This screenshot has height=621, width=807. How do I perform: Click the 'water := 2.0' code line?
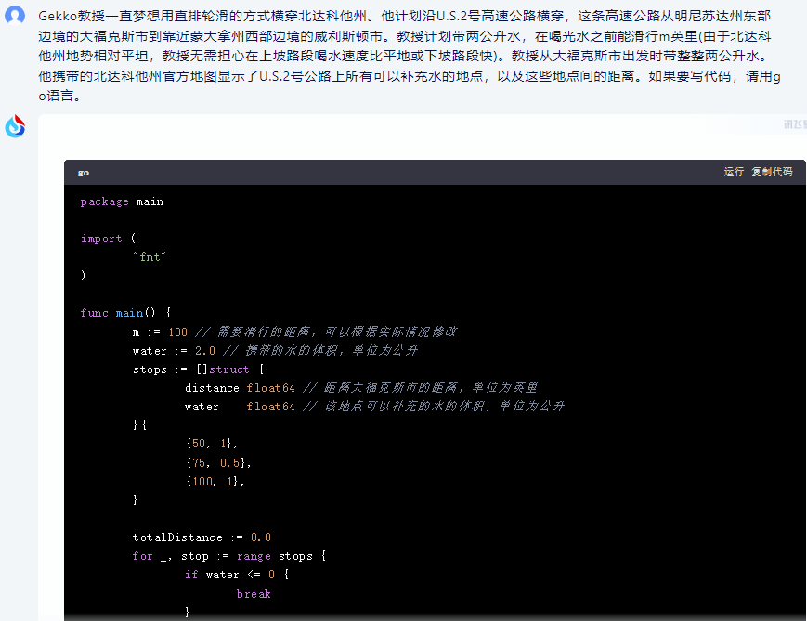tap(276, 351)
